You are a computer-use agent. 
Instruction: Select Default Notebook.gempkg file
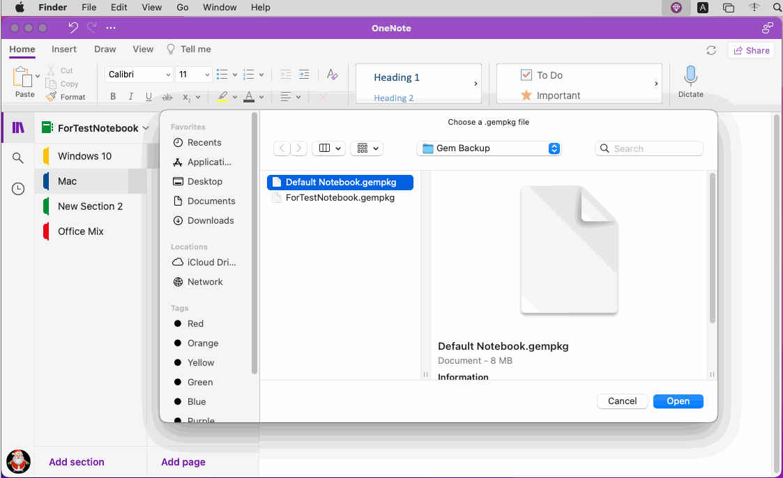pyautogui.click(x=340, y=182)
